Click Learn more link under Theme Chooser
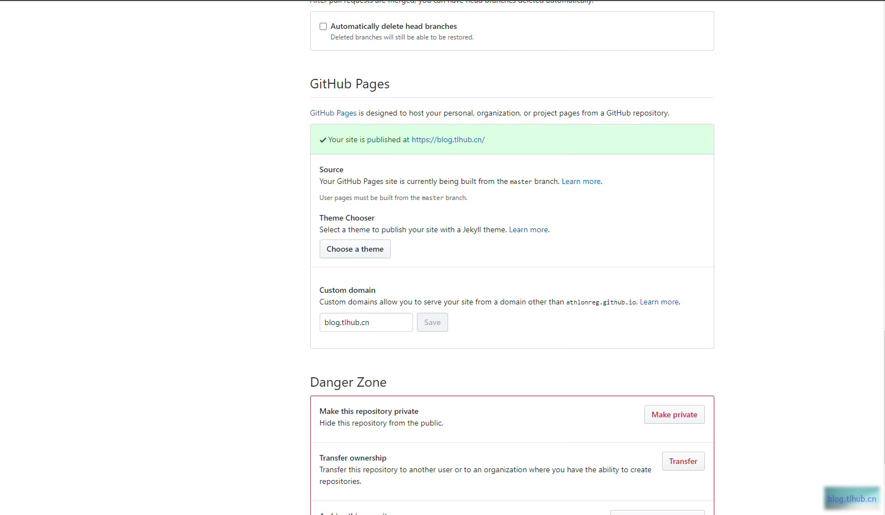885x515 pixels. pyautogui.click(x=528, y=230)
